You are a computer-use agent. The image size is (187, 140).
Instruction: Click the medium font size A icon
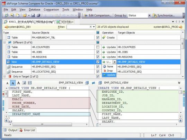coord(13,83)
